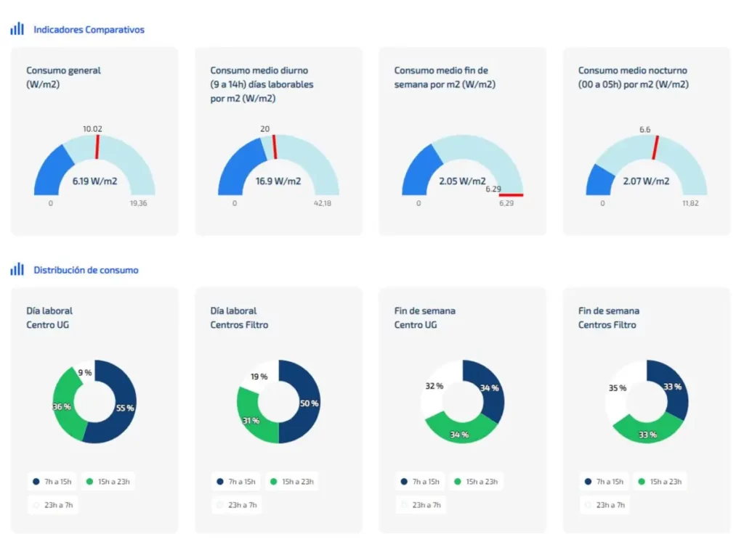Viewport: 744px width, 555px height.
Task: Toggle 23h a 7h legend in Día laboral Centros Filtro
Action: [238, 505]
